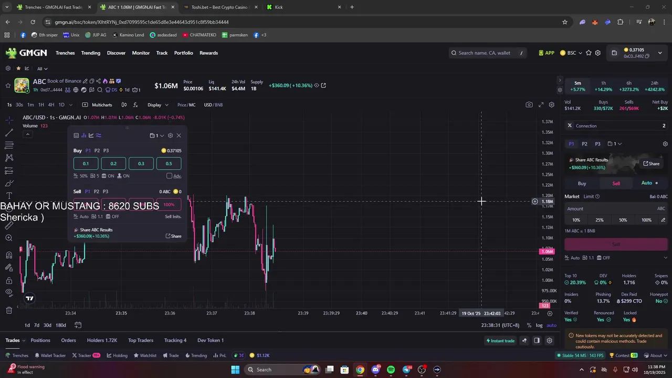Toggle percent scale on chart
Viewport: 672px width, 378px height.
[529, 325]
